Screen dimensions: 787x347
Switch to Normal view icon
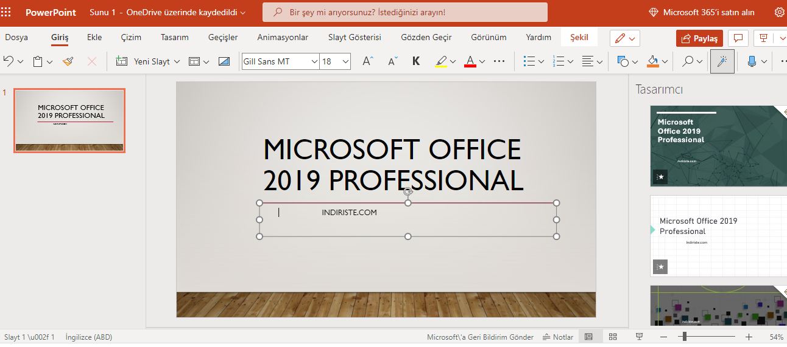[588, 337]
